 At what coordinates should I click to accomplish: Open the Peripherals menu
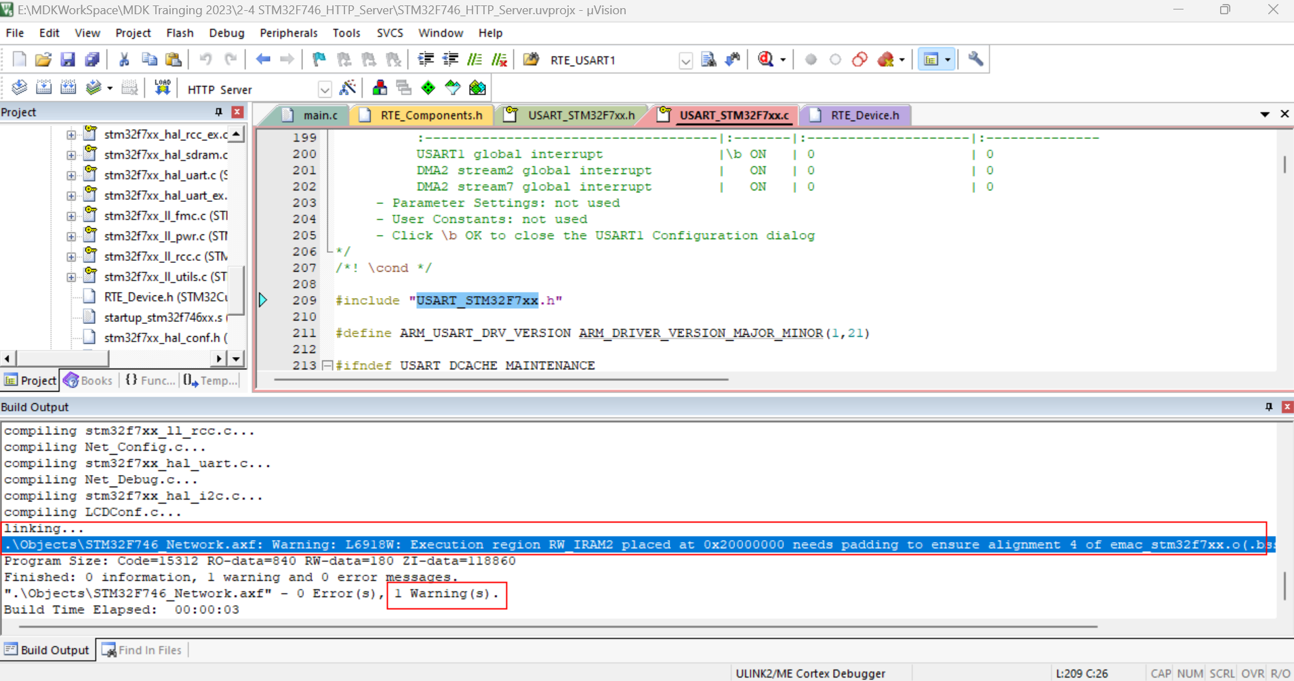[x=288, y=33]
